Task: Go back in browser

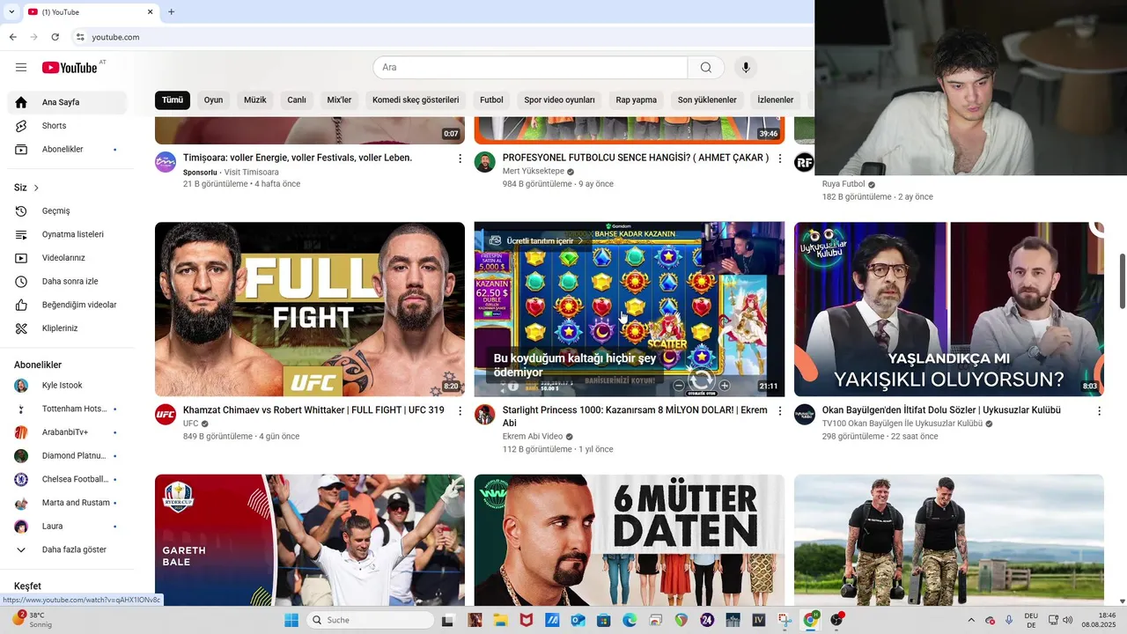Action: 12,37
